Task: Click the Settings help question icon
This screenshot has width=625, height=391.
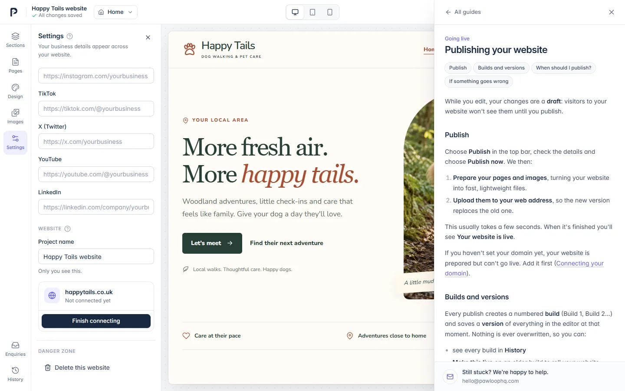Action: tap(70, 36)
